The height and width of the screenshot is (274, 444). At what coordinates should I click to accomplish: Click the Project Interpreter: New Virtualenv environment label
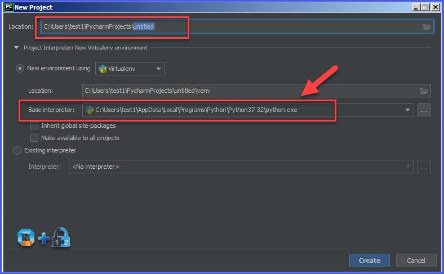click(85, 47)
